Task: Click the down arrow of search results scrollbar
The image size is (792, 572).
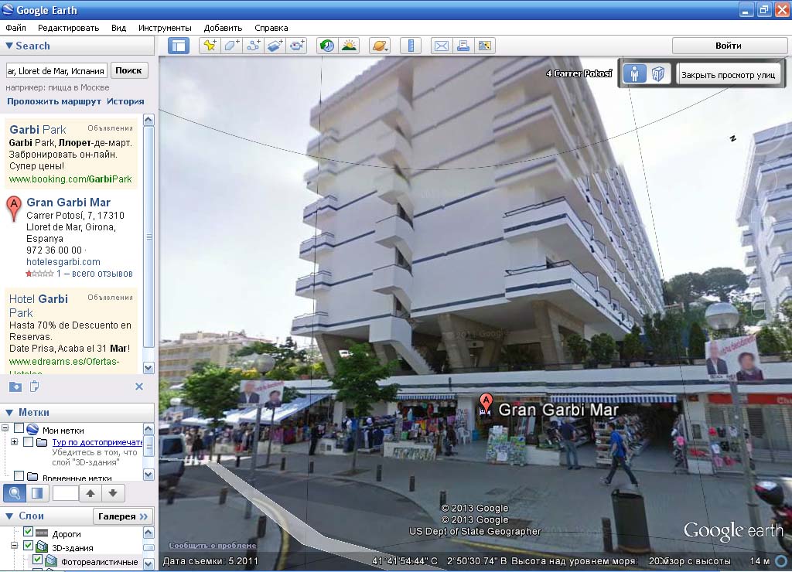Action: pos(148,367)
